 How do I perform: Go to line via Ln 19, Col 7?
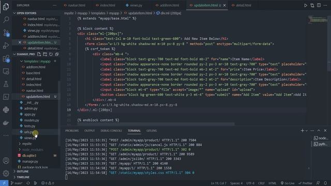pyautogui.click(x=218, y=183)
